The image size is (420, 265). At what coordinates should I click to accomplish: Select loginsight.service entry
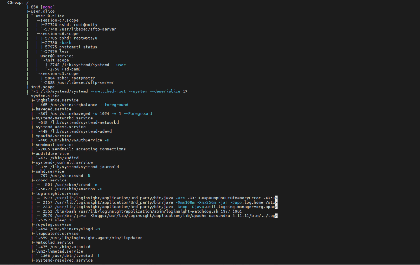pyautogui.click(x=57, y=194)
